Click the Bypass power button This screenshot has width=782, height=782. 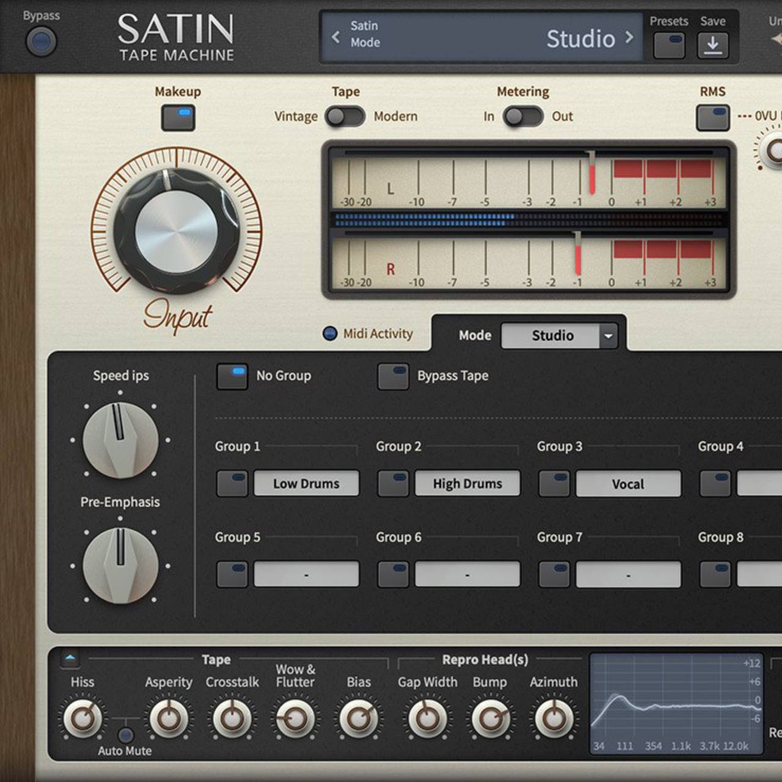41,42
